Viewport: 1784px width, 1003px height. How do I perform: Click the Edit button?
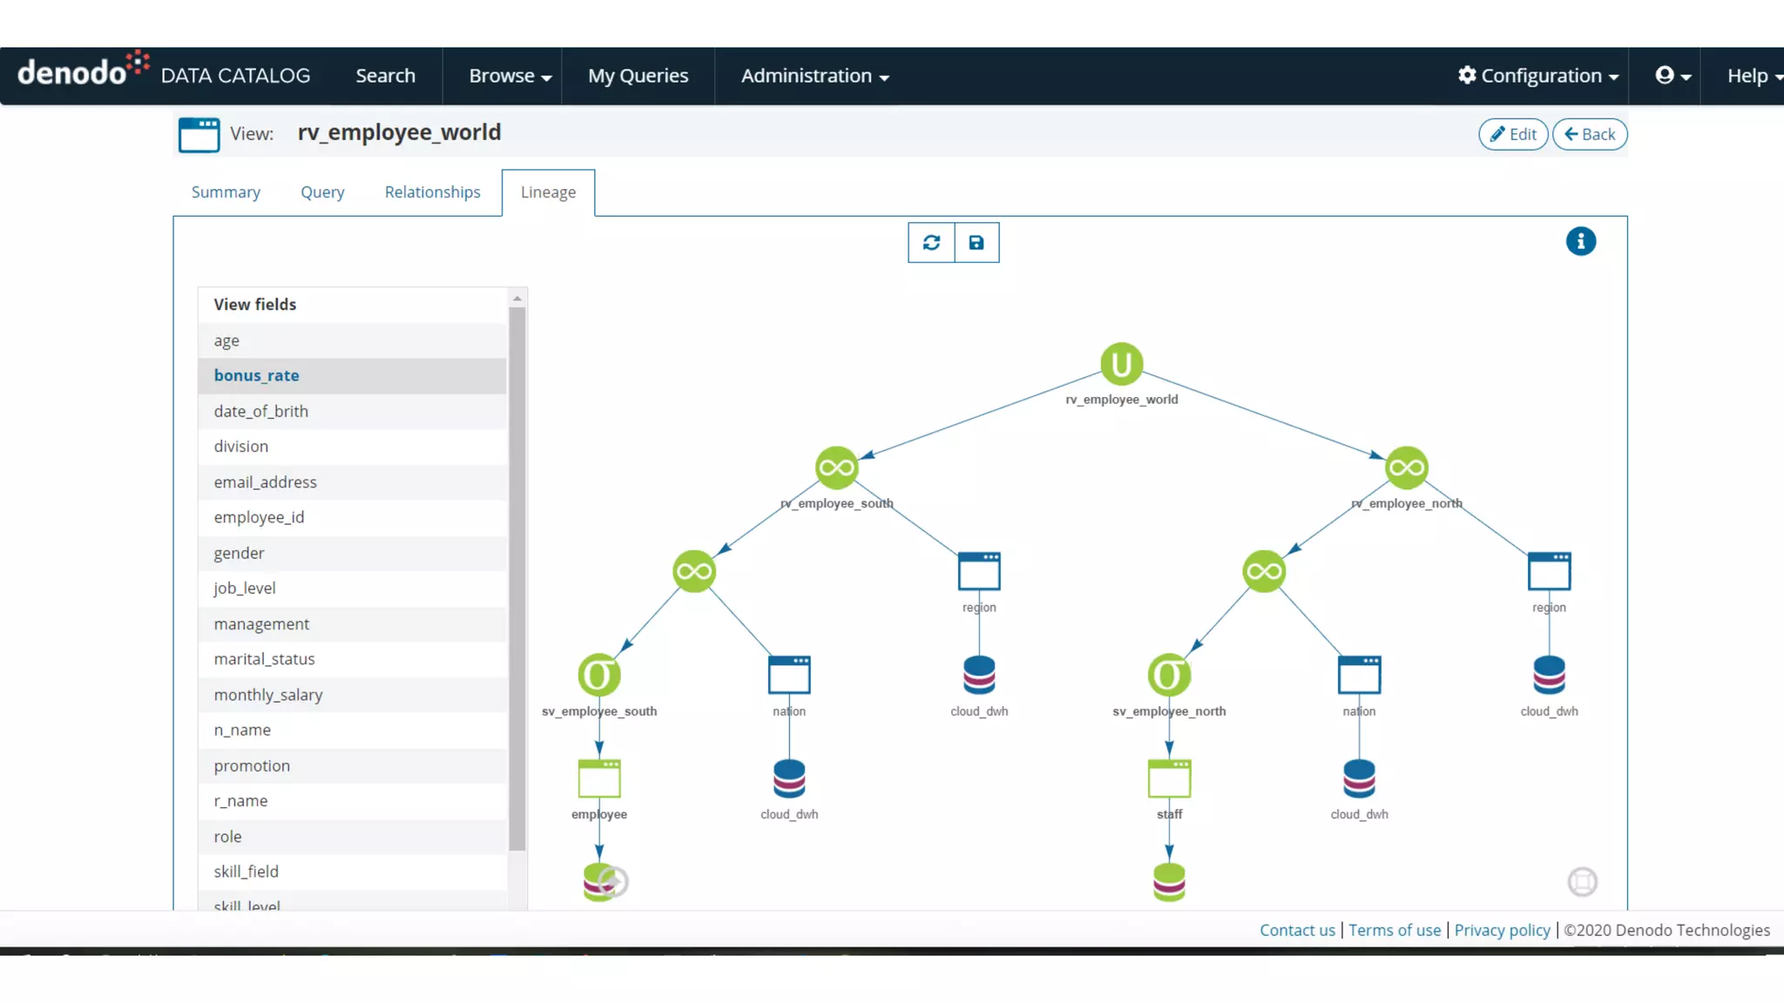coord(1512,134)
